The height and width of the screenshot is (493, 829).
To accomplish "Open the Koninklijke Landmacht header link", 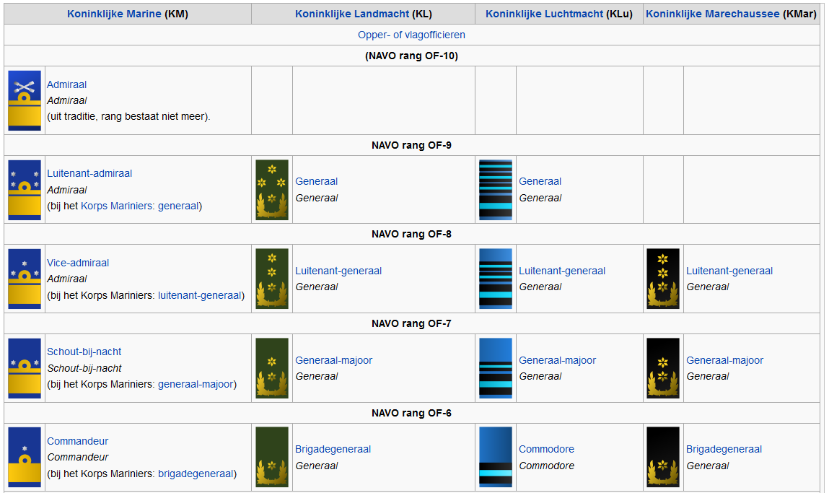I will [352, 14].
